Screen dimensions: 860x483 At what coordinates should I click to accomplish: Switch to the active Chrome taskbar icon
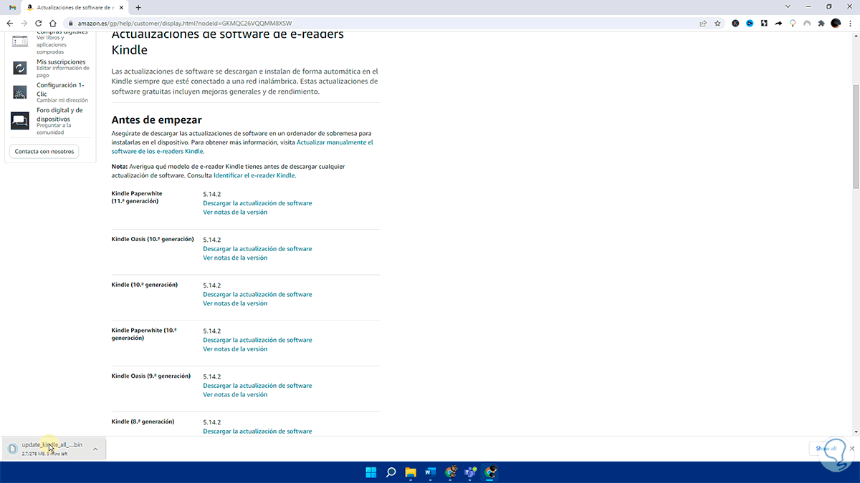pos(491,472)
